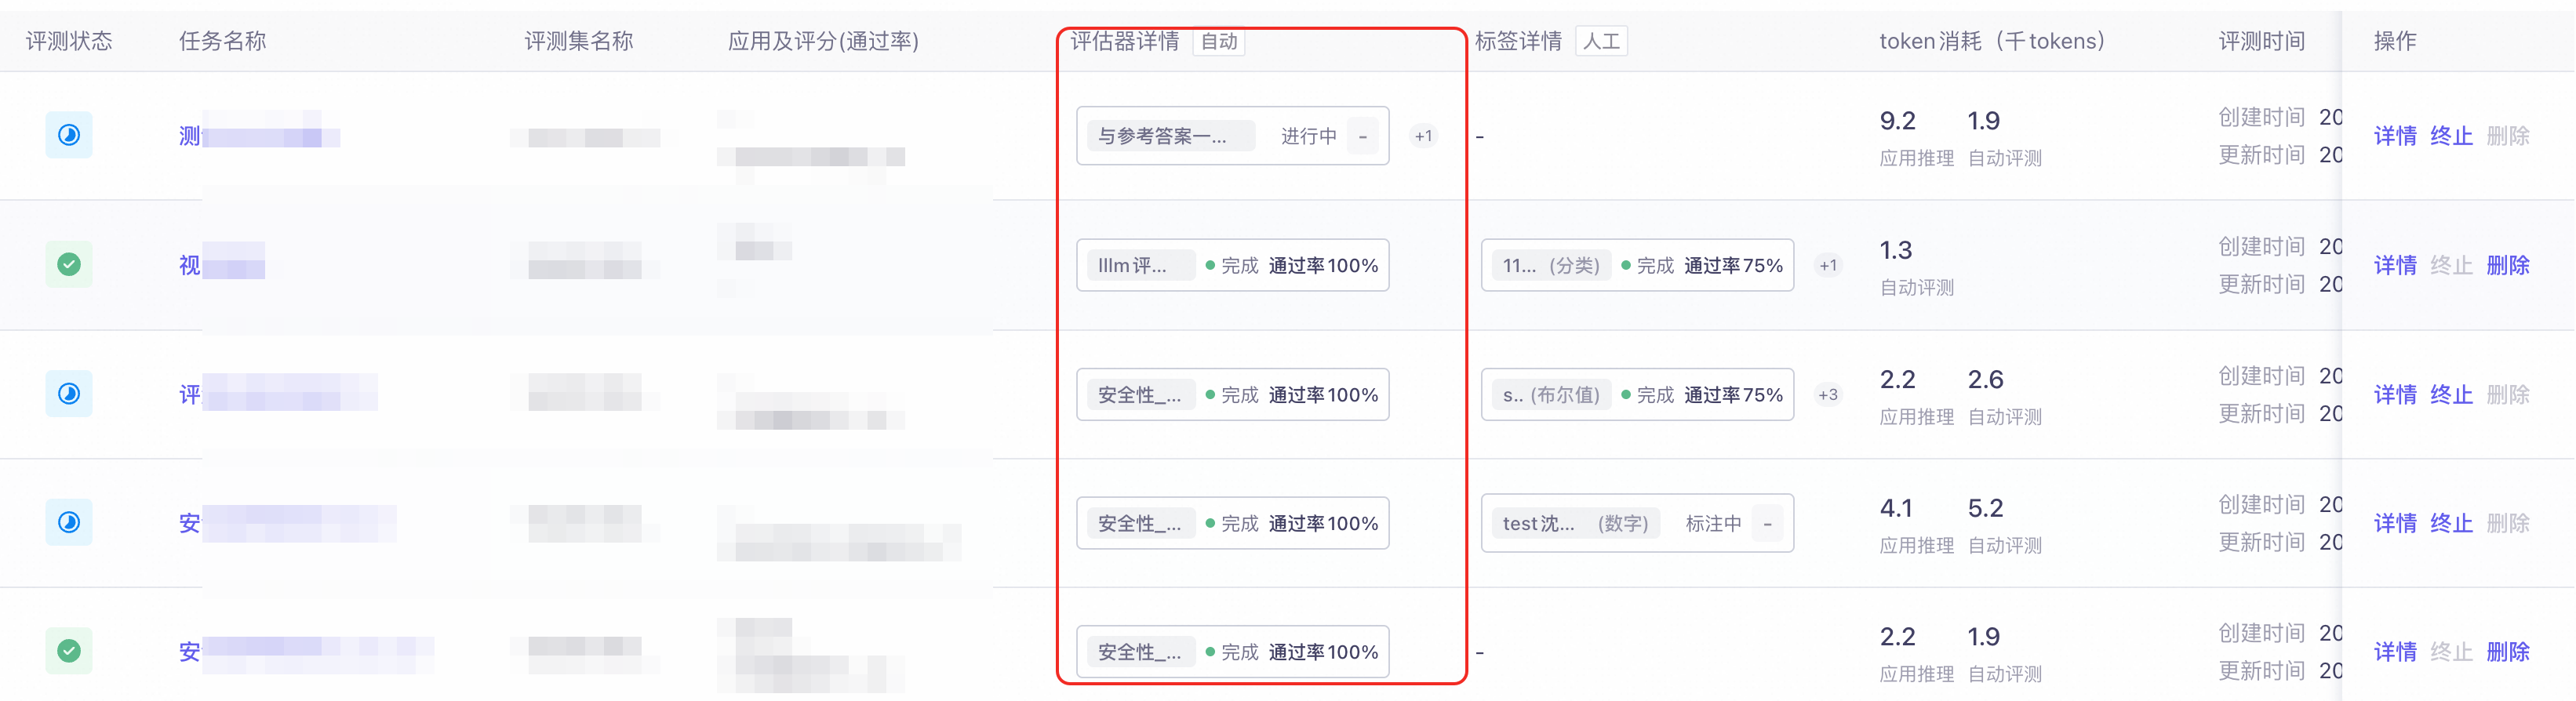The image size is (2576, 701).
Task: Click the 11...(分类) label card
Action: [1637, 265]
